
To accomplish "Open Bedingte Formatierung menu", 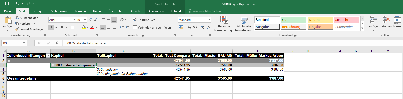I will pyautogui.click(x=224, y=24).
